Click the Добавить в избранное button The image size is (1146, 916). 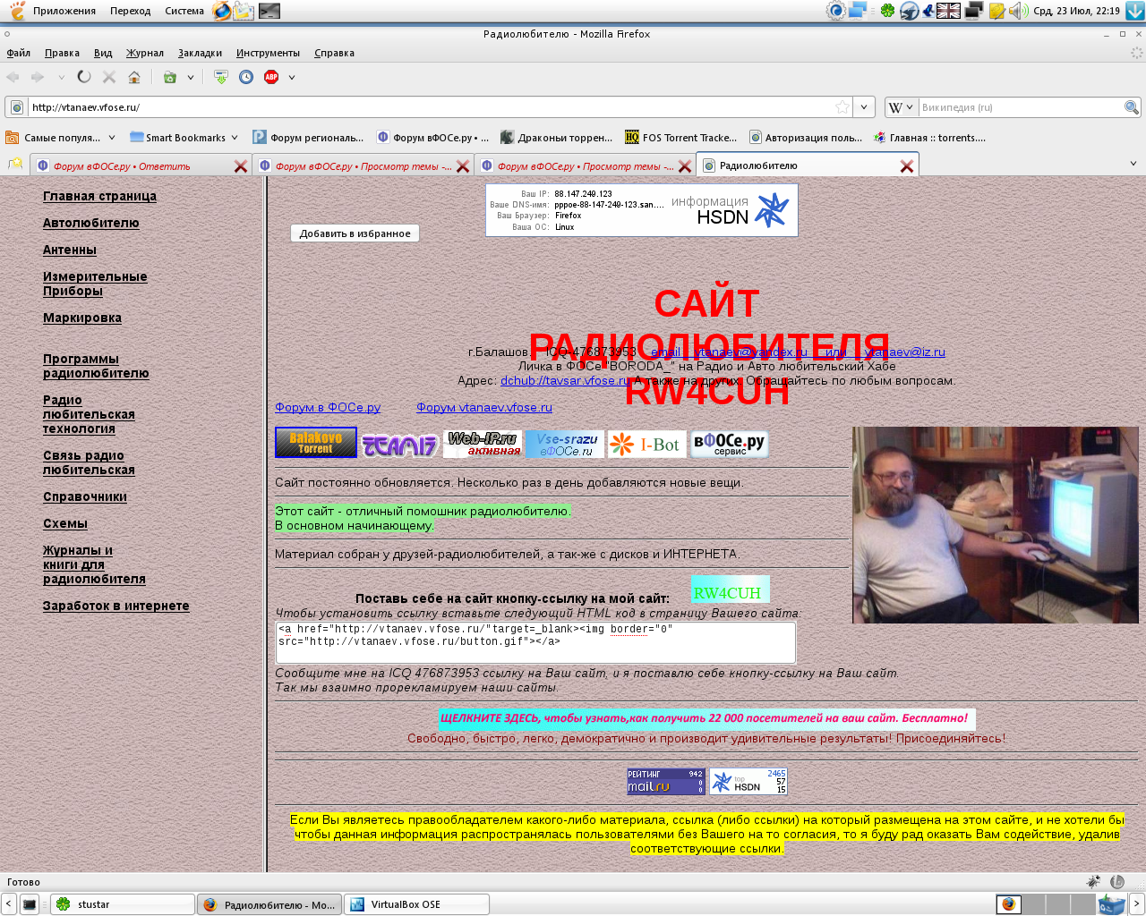(x=355, y=233)
